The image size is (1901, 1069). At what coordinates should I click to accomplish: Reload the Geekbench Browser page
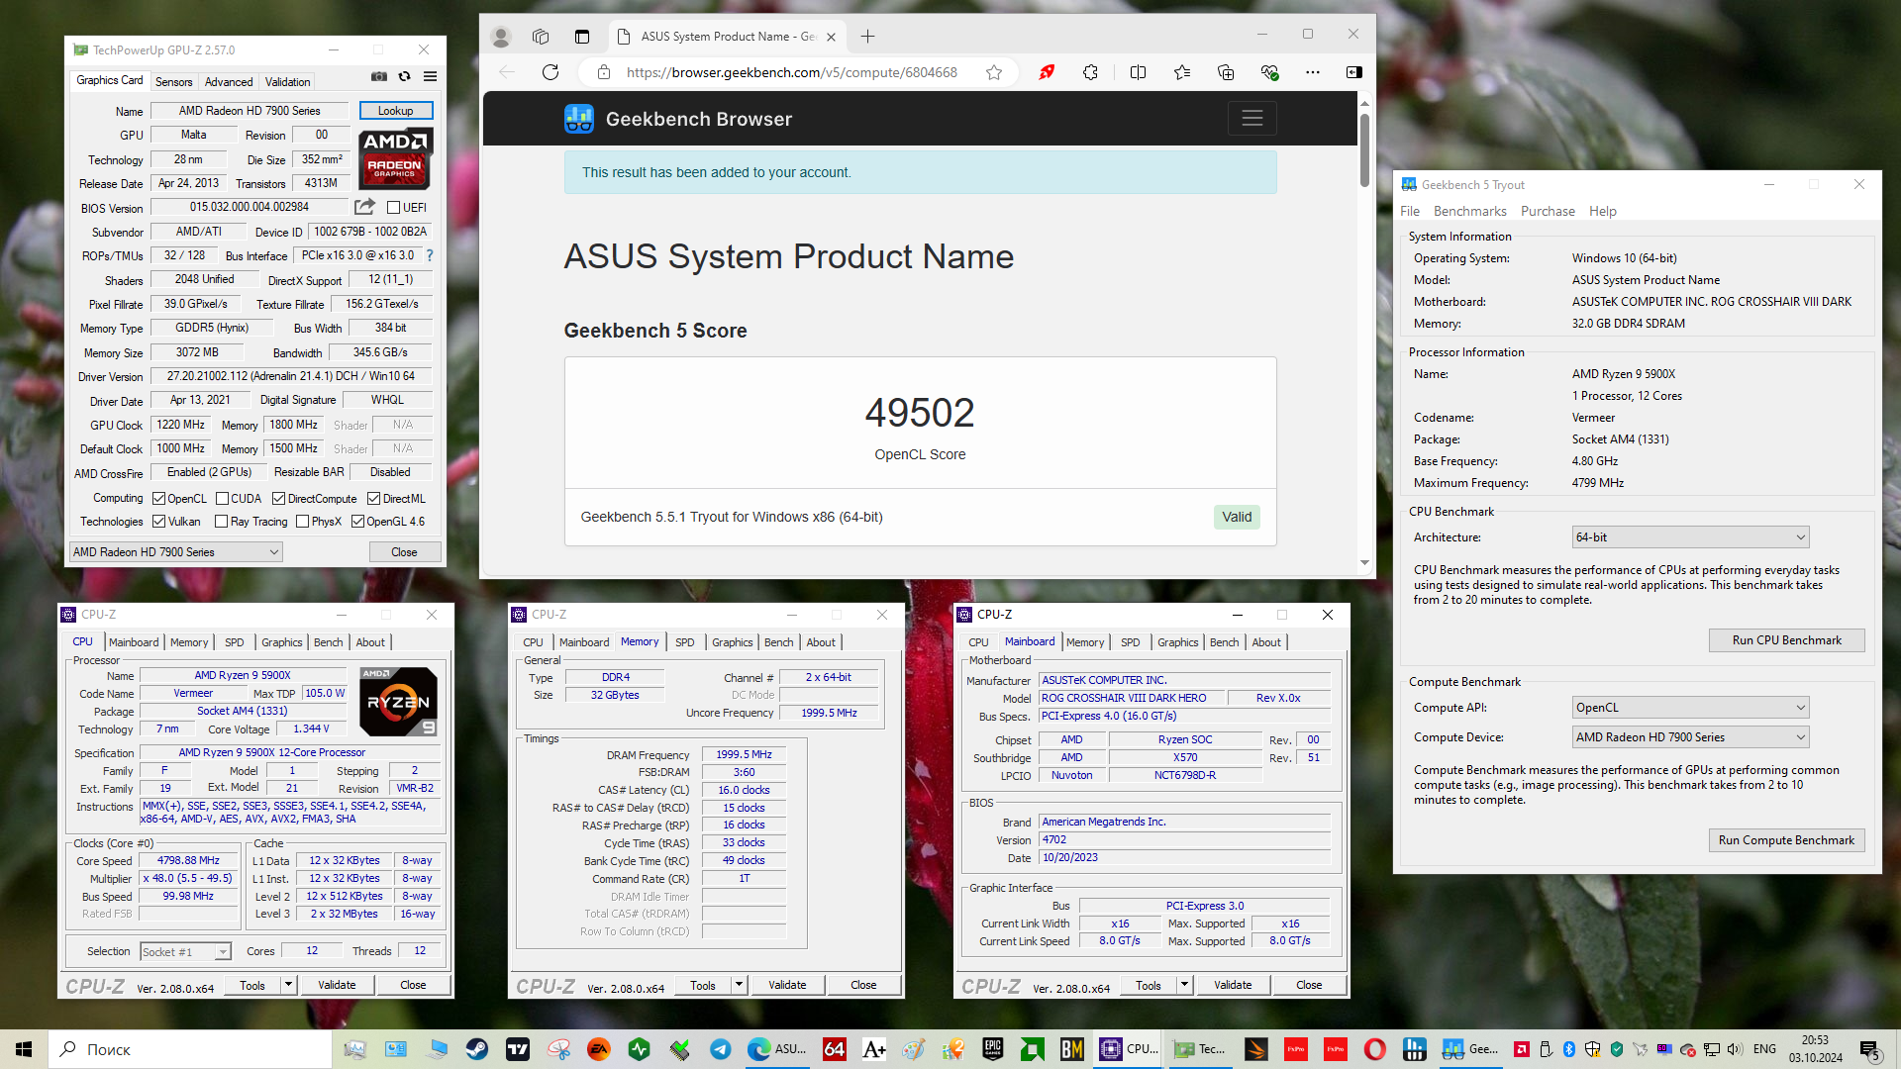pos(550,72)
